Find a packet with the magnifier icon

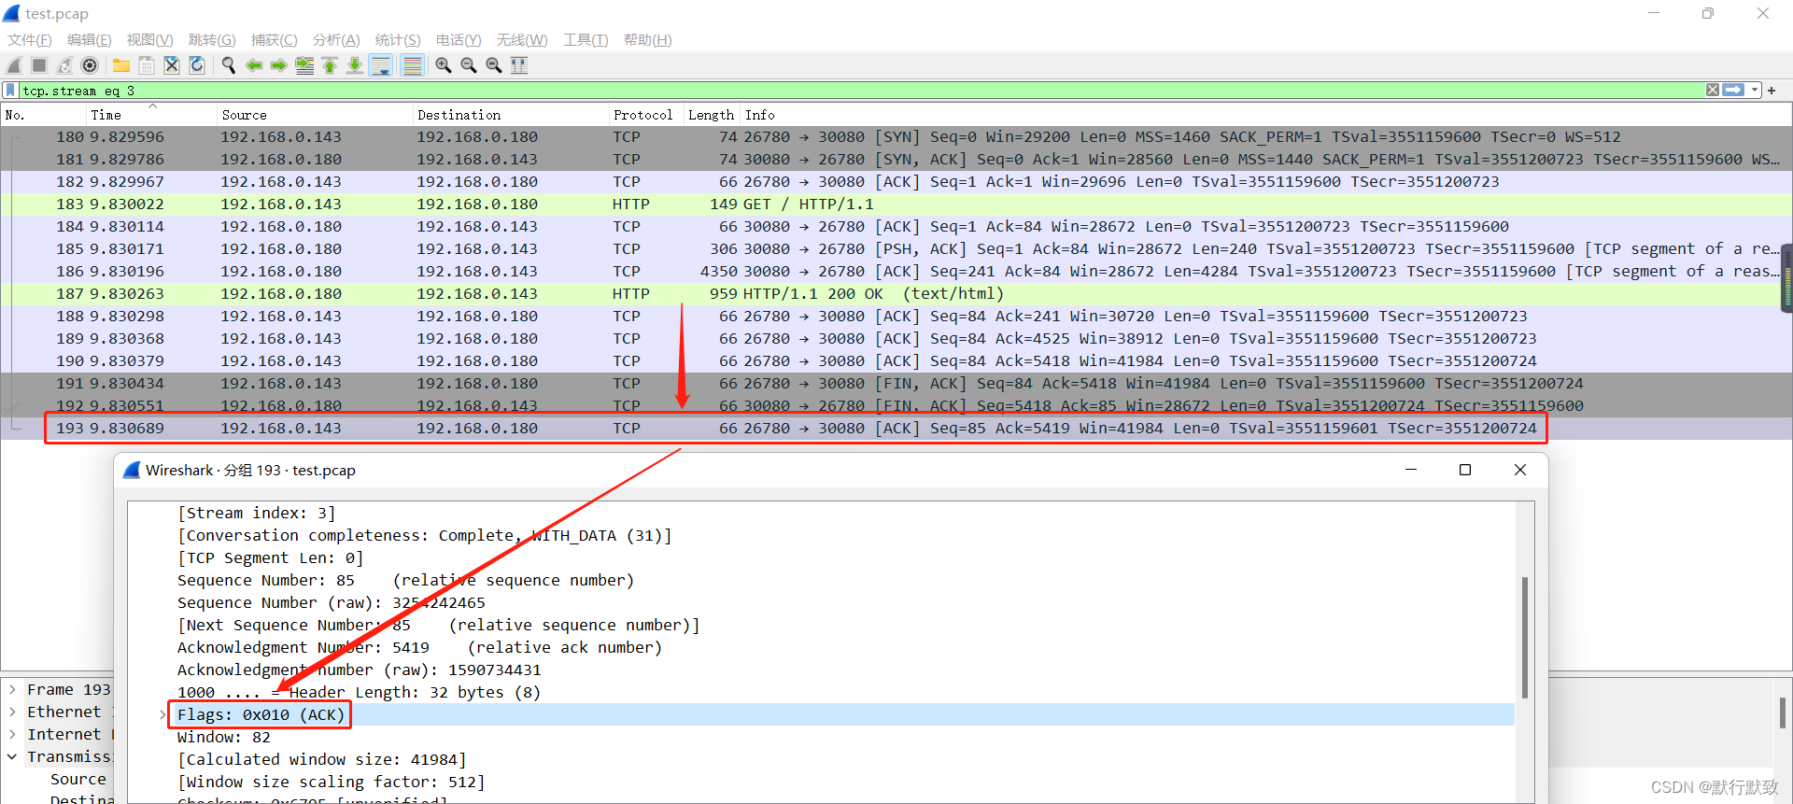coord(229,65)
